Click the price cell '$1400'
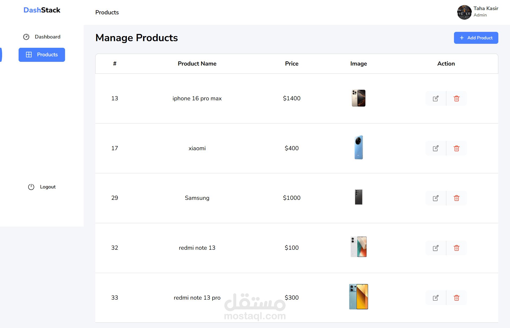 click(292, 98)
